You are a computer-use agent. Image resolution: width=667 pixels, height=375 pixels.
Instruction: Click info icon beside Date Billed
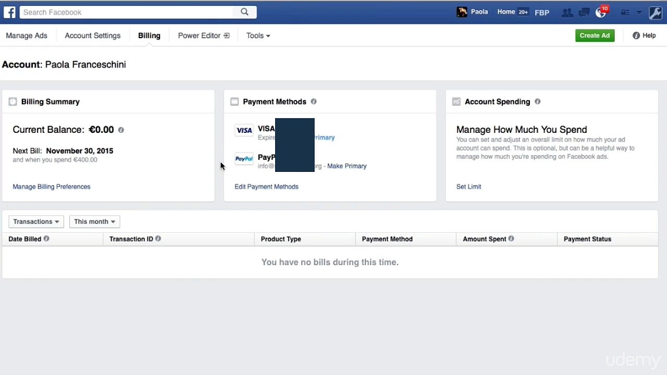click(x=46, y=239)
